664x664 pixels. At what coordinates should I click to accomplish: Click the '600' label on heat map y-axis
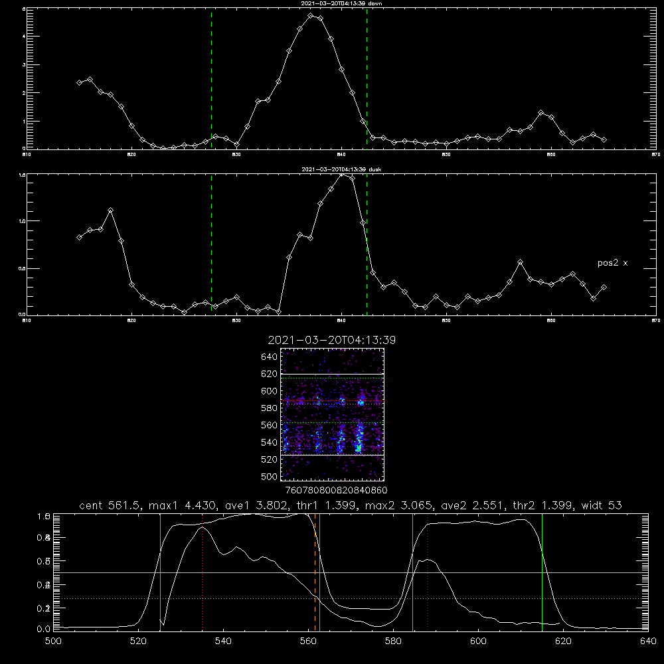pos(270,391)
